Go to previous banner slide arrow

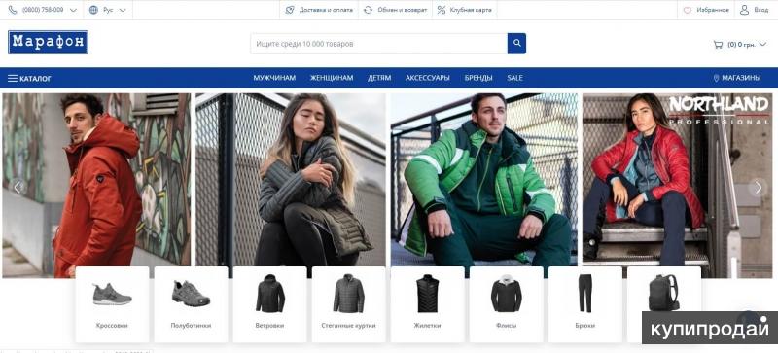pyautogui.click(x=18, y=187)
